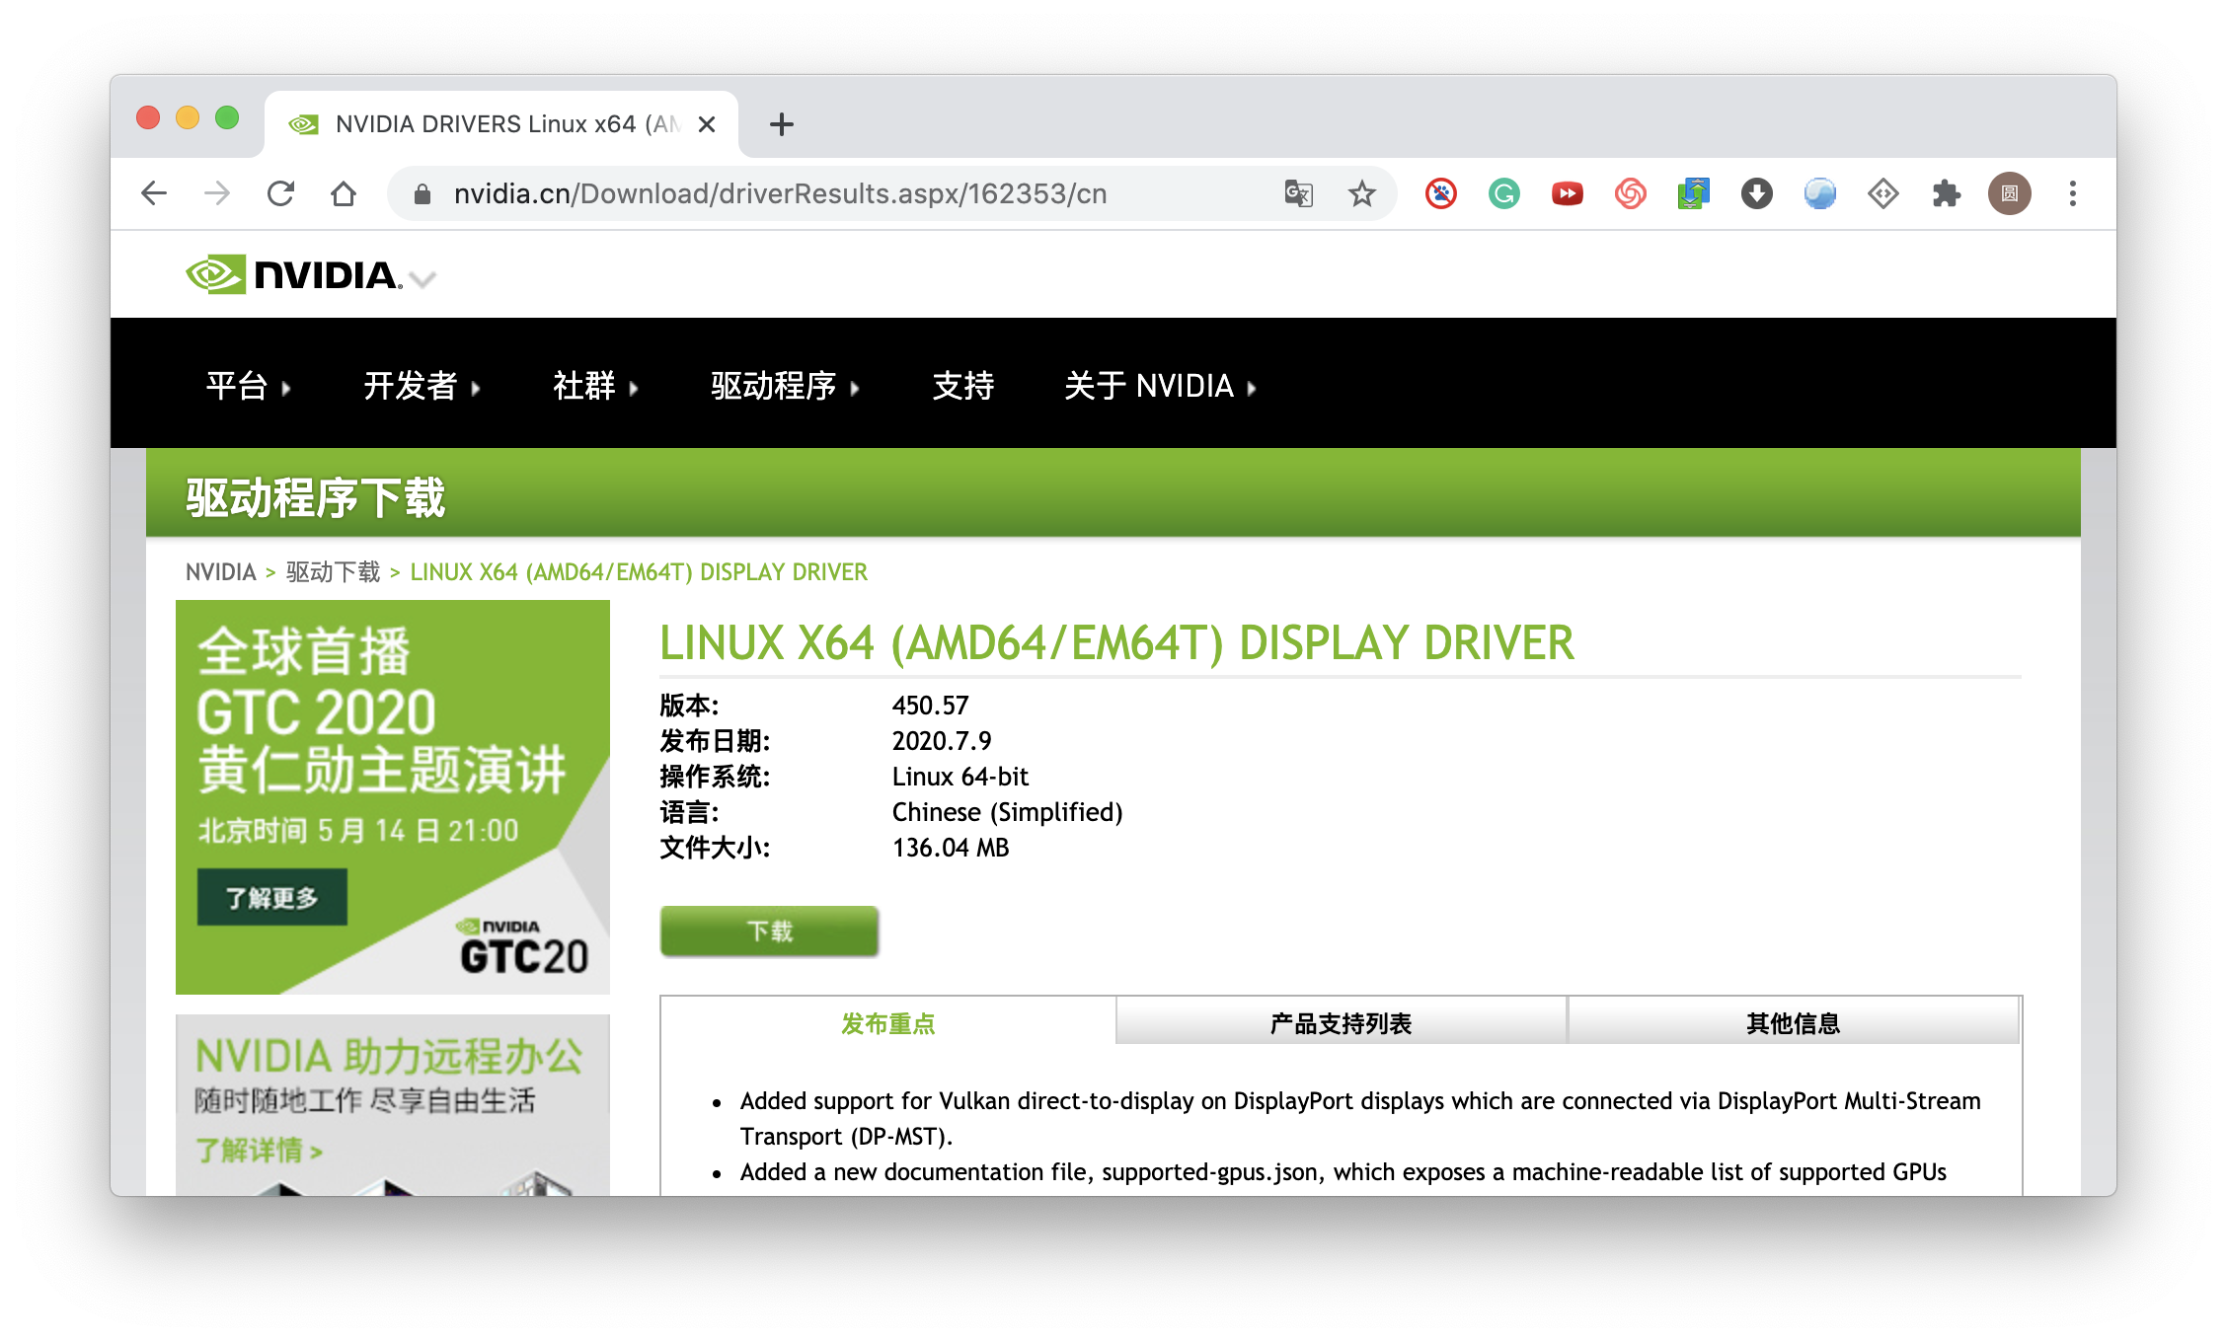The image size is (2227, 1342).
Task: Expand the 关于 NVIDIA navigation menu
Action: [1159, 386]
